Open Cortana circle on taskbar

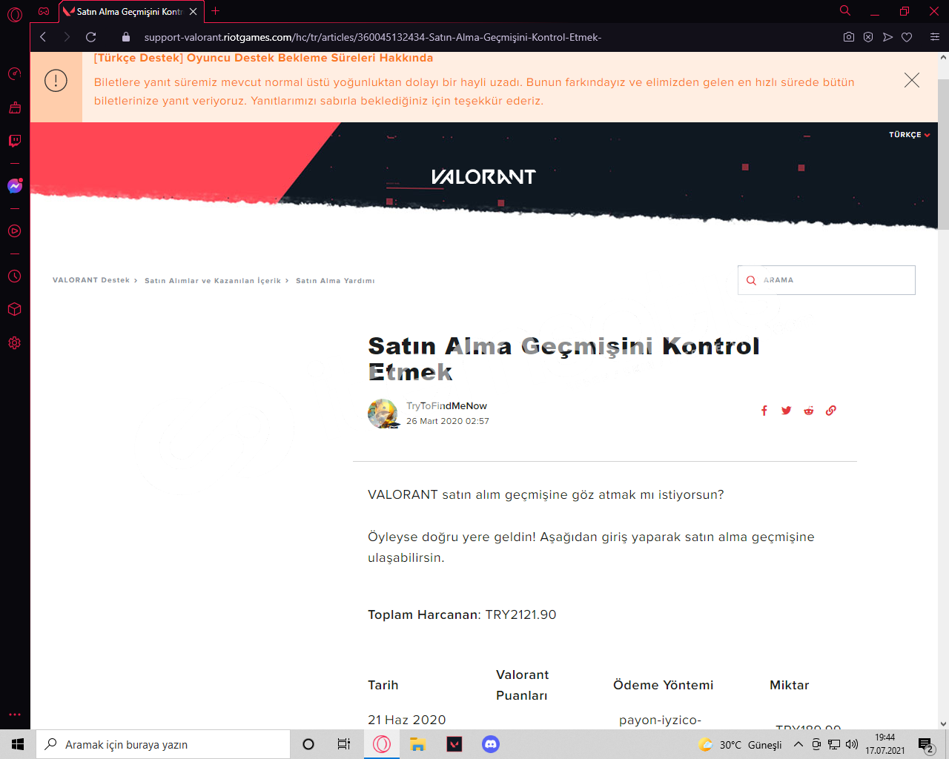tap(308, 744)
